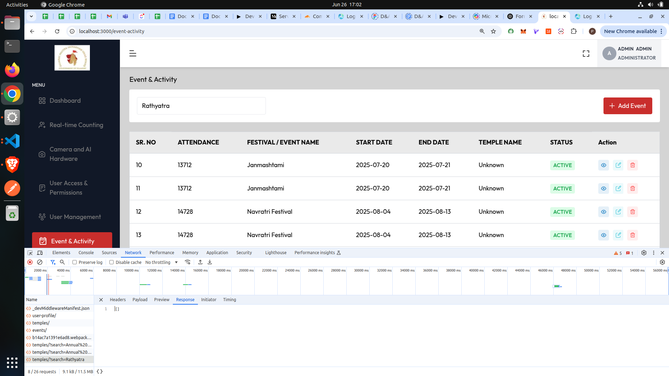Open Visual Studio Code from dock
669x376 pixels.
[12, 141]
